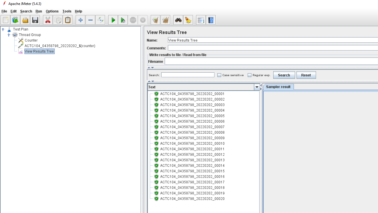Collapse the Thread Group tree node
Screen dimensions: 378x213
pyautogui.click(x=9, y=35)
